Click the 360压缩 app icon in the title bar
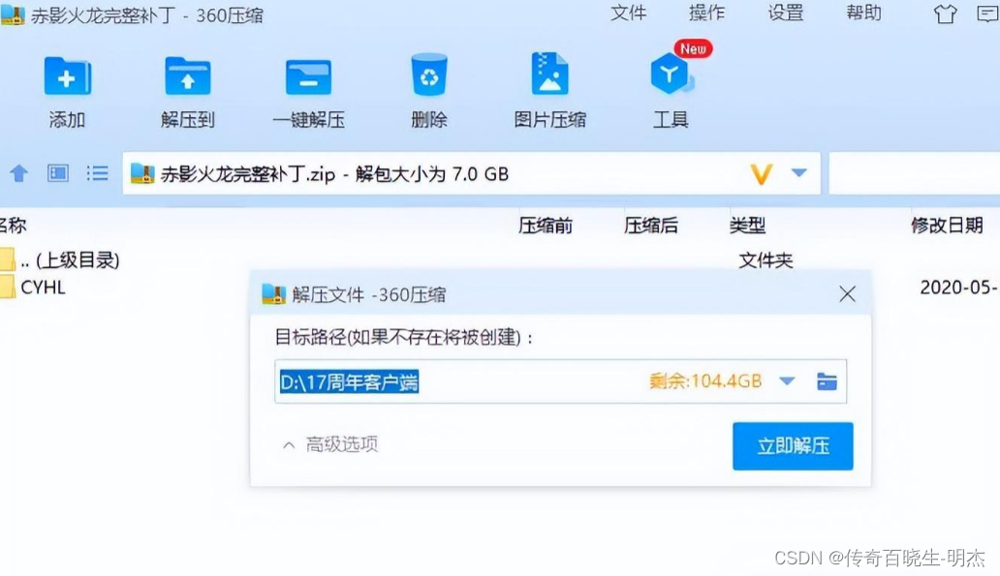Image resolution: width=1000 pixels, height=576 pixels. (13, 14)
